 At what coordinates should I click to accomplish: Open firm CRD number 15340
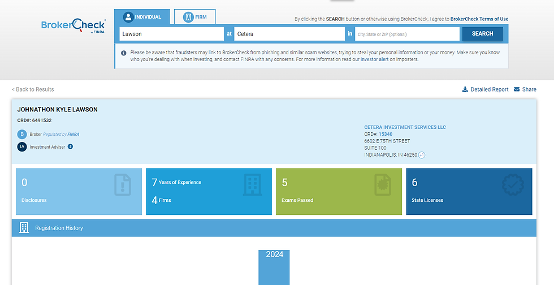point(386,134)
